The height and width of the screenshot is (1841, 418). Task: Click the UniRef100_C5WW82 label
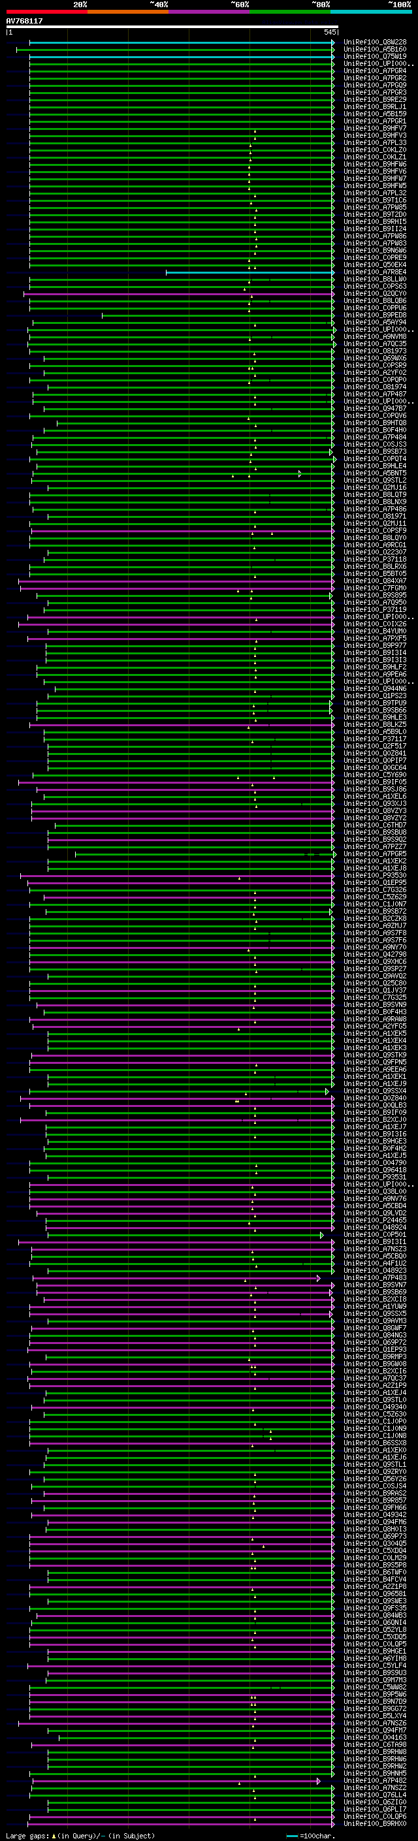pos(375,1688)
